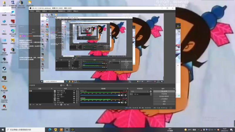Open the Edge browser on the Windows taskbar

click(x=50, y=130)
